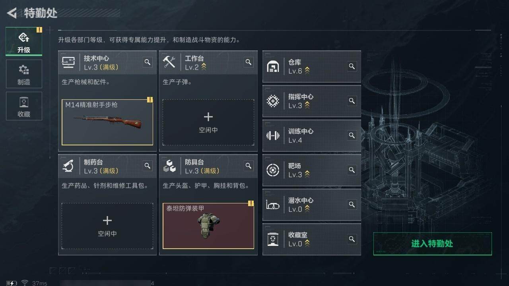Go back using the top-left arrow

pos(12,13)
